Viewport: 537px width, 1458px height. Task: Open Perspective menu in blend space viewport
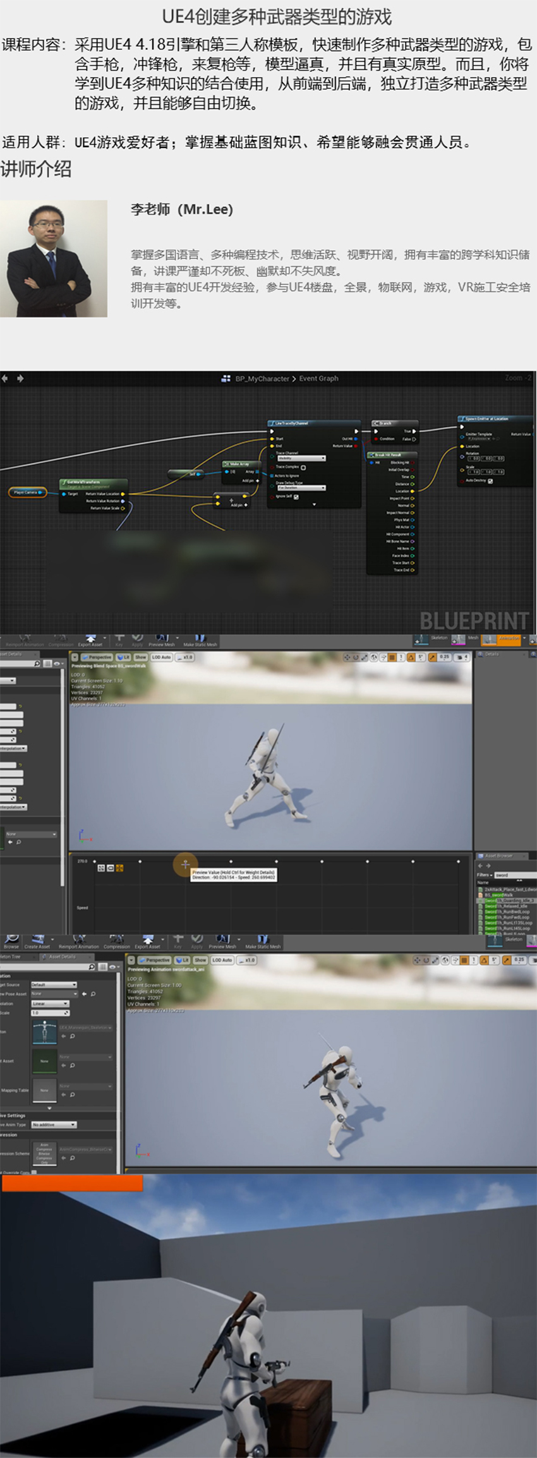[97, 657]
